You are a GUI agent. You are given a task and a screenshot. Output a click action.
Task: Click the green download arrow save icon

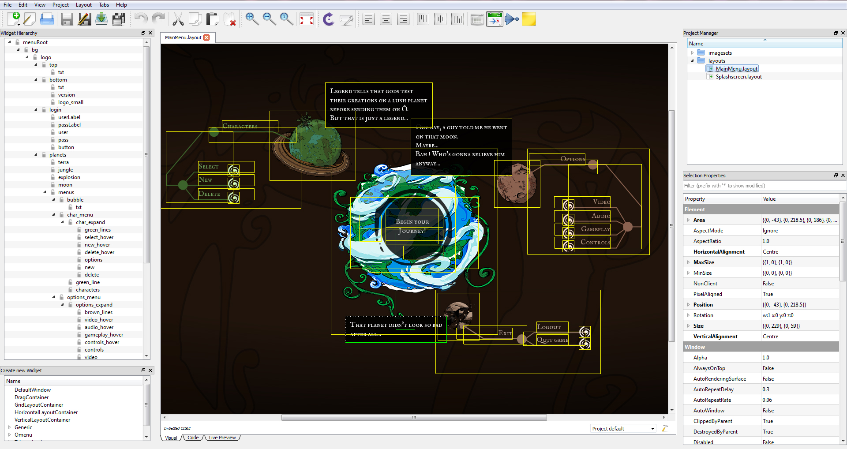pyautogui.click(x=101, y=19)
